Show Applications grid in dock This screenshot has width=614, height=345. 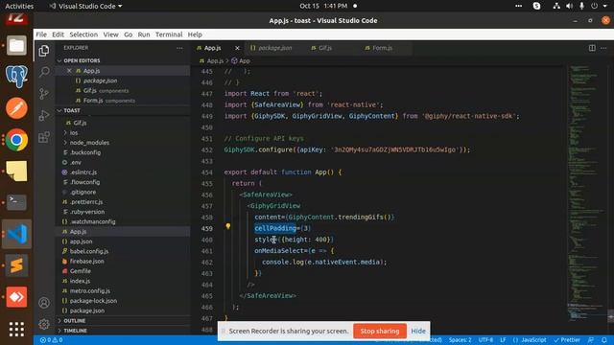(16, 329)
